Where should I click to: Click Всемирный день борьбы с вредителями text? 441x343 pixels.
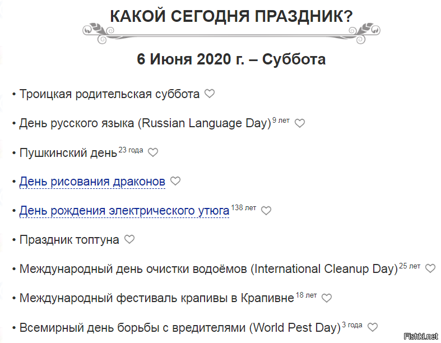click(179, 327)
